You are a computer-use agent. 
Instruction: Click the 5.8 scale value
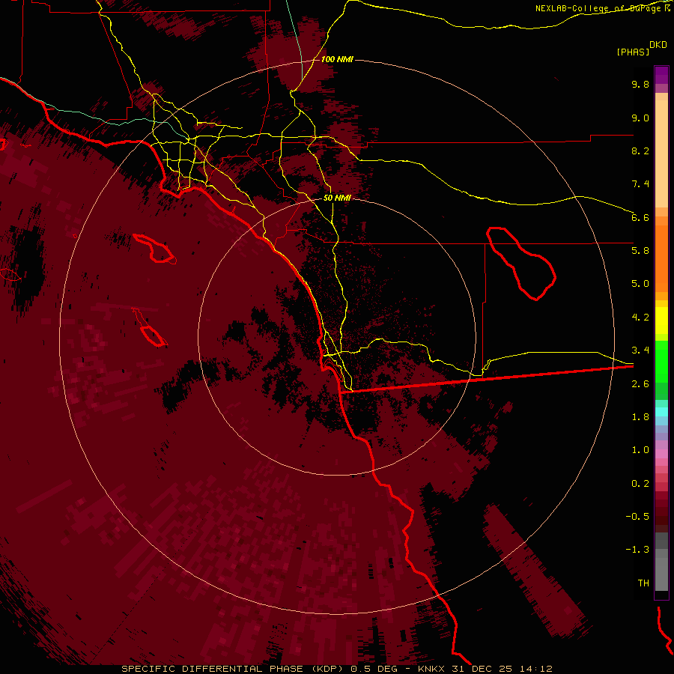[x=640, y=251]
